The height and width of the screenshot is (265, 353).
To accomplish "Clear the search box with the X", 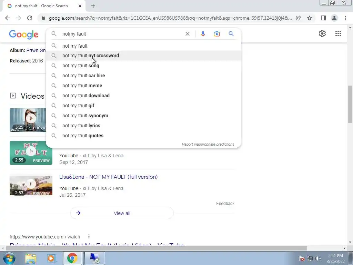I will pyautogui.click(x=187, y=34).
